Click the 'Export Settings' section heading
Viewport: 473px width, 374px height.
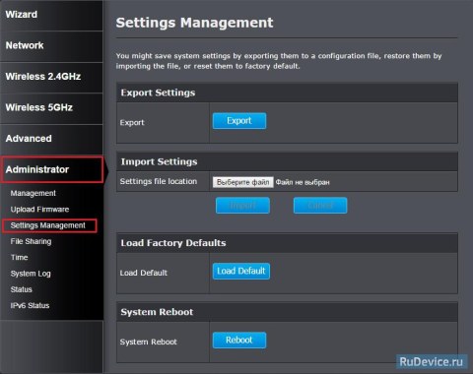158,93
